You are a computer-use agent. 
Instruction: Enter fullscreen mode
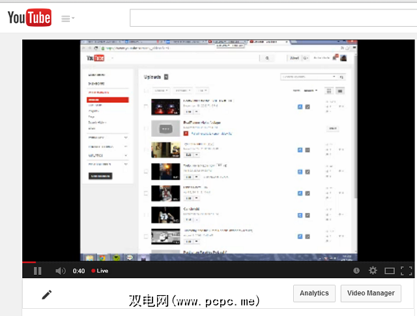(x=407, y=271)
